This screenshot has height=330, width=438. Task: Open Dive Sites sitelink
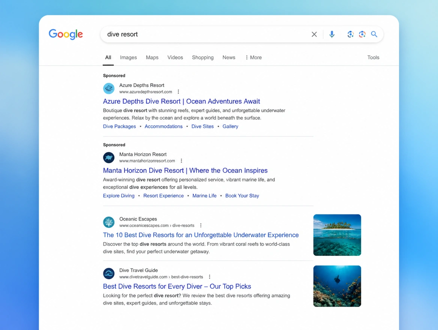pyautogui.click(x=202, y=126)
